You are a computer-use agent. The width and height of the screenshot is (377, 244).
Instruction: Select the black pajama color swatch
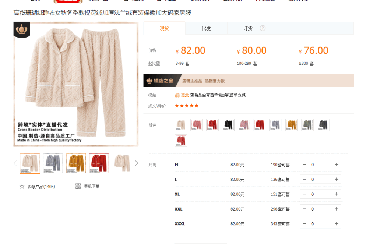click(228, 125)
